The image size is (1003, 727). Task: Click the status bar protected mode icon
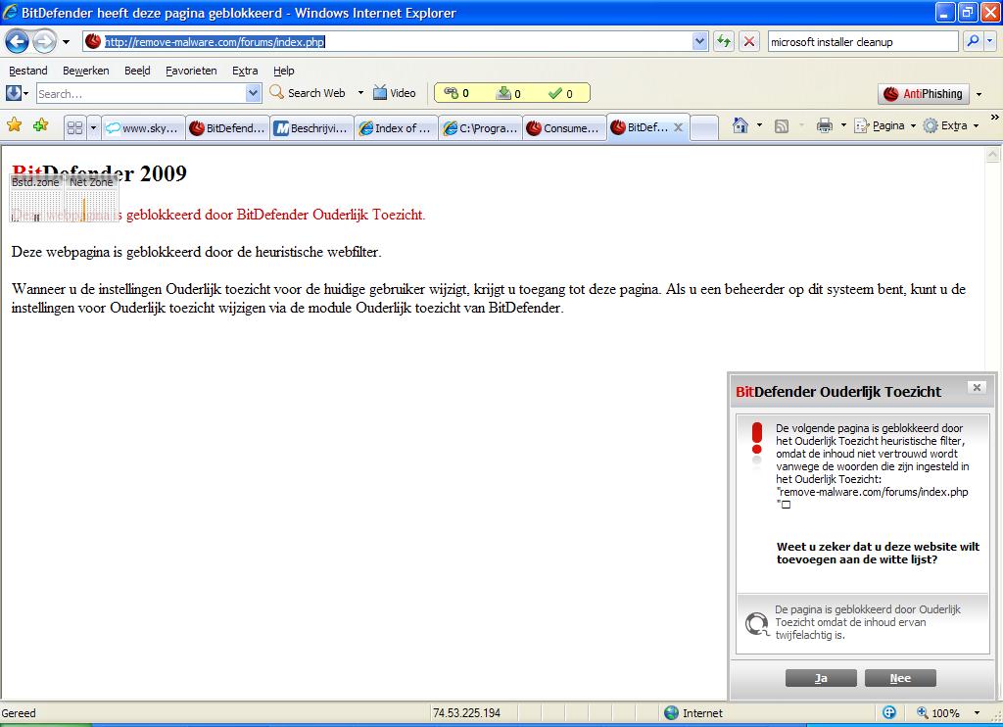click(889, 712)
